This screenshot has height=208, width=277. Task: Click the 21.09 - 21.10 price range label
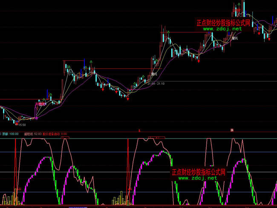click(x=156, y=84)
